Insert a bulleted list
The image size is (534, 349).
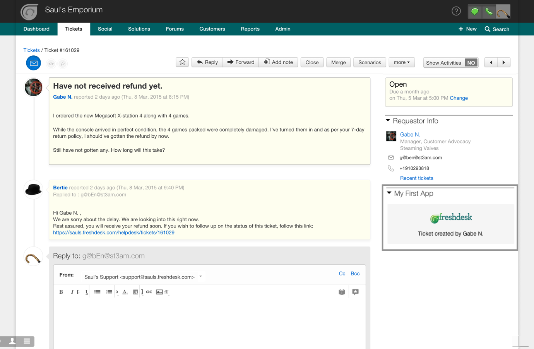click(x=97, y=292)
